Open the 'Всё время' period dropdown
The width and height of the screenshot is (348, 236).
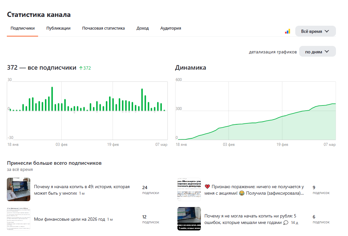(315, 31)
